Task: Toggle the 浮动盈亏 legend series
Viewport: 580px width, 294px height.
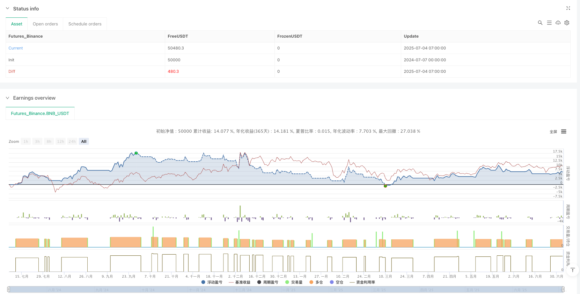Action: [x=212, y=282]
